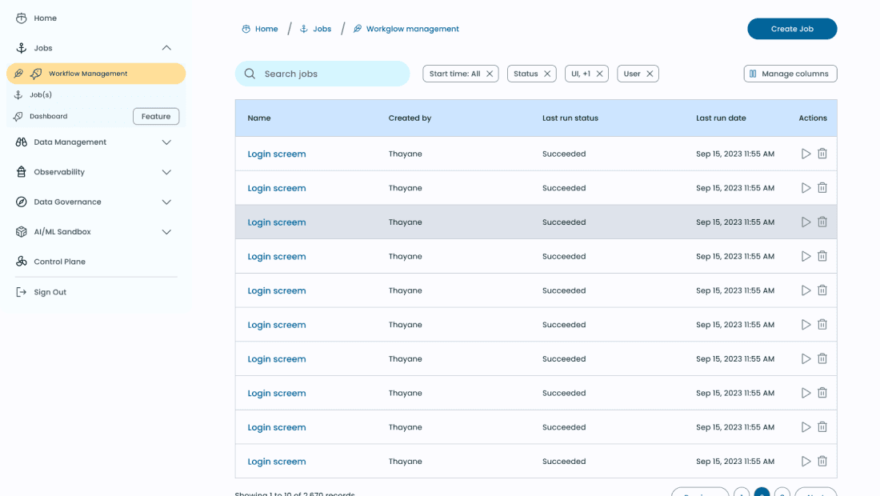Delete the job in the last table row
Screen dimensions: 880x496
pyautogui.click(x=822, y=462)
